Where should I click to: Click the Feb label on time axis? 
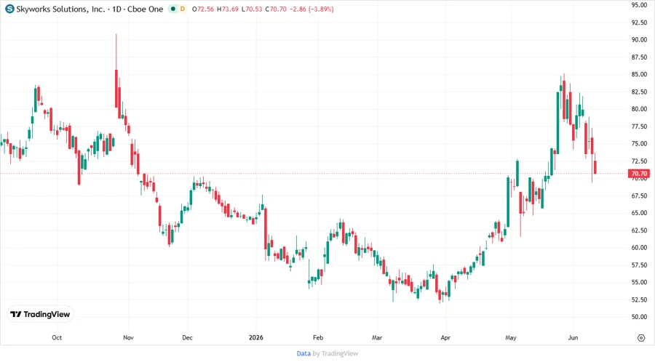[x=318, y=337]
